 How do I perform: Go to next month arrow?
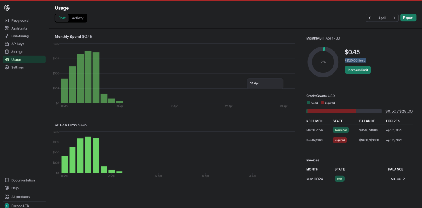[394, 18]
